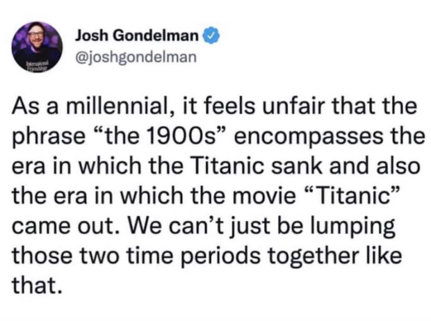Click the small text on the avatar's shirt

tap(37, 65)
